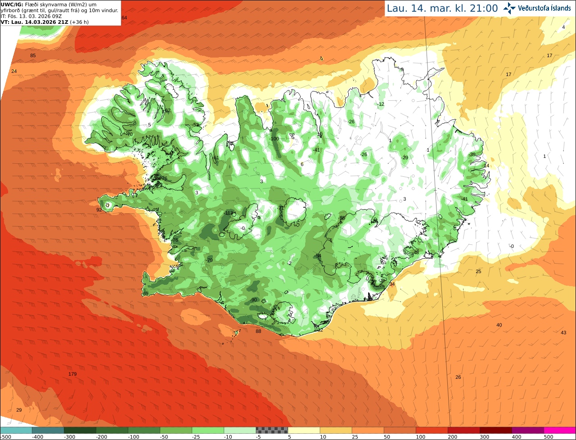Click the 200 legend scale label
This screenshot has height=440, width=576.
coord(452,437)
